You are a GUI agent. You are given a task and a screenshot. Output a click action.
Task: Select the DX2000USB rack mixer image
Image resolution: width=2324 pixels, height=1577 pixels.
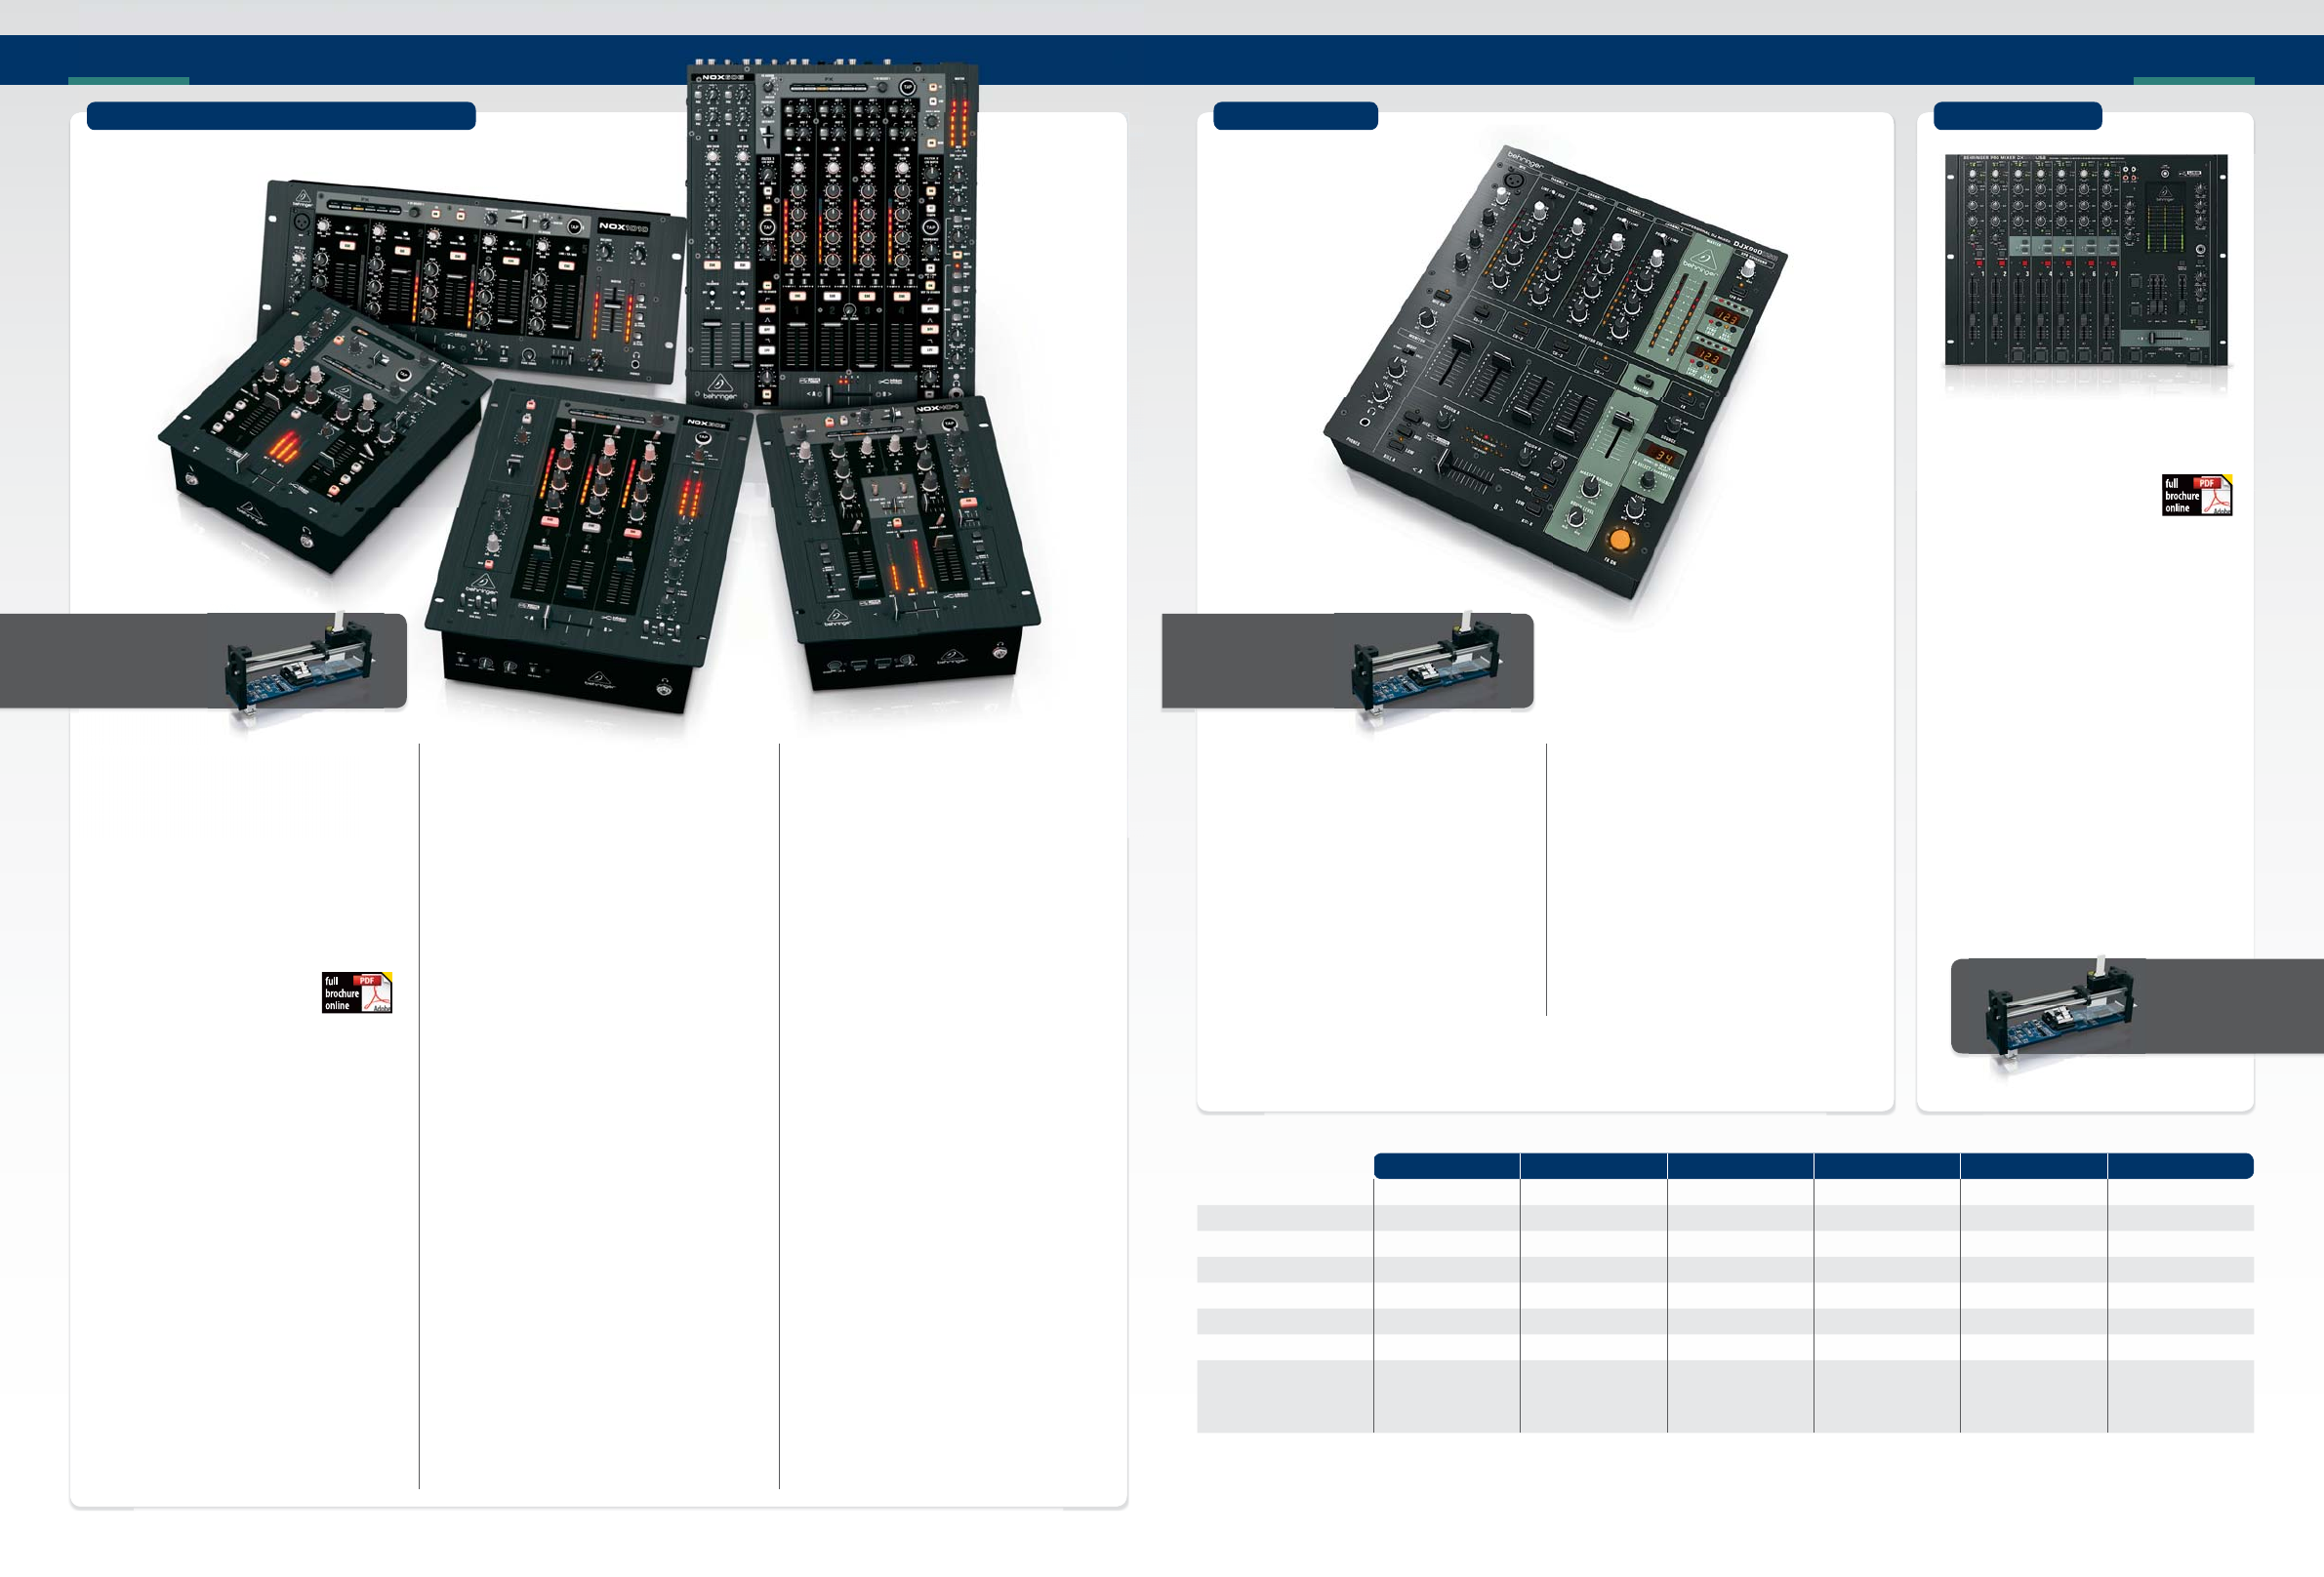(2085, 260)
